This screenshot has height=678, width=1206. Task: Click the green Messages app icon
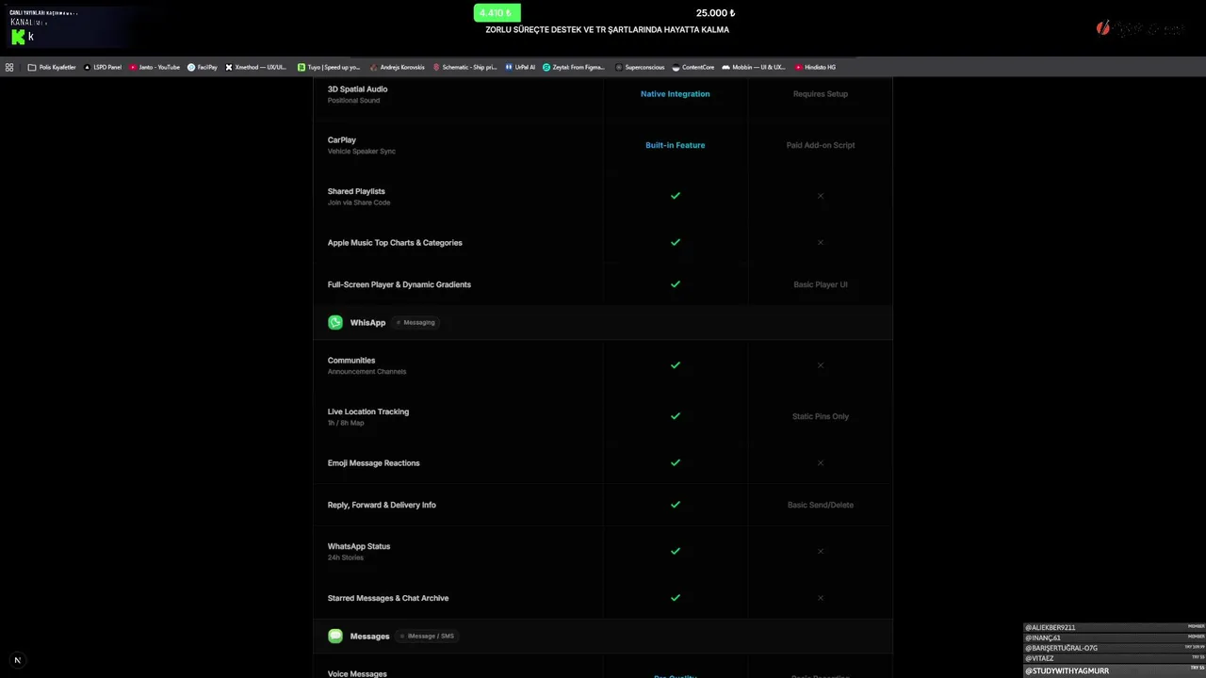click(x=335, y=636)
